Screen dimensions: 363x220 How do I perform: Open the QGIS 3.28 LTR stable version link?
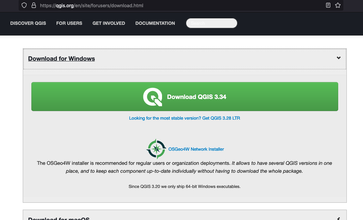[184, 118]
